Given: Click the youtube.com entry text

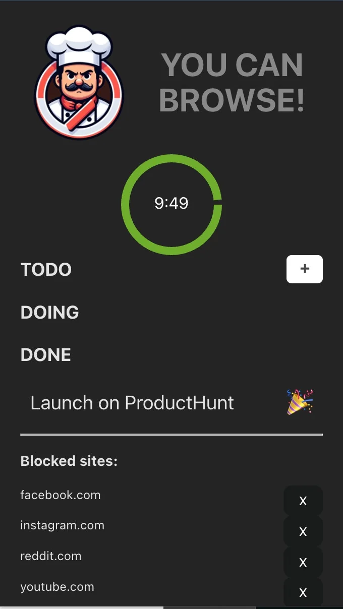Looking at the screenshot, I should [57, 587].
